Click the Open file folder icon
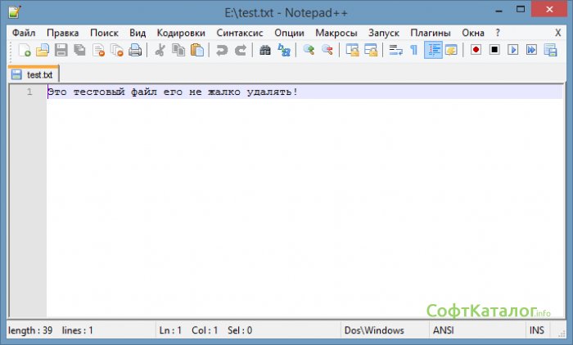 tap(43, 51)
